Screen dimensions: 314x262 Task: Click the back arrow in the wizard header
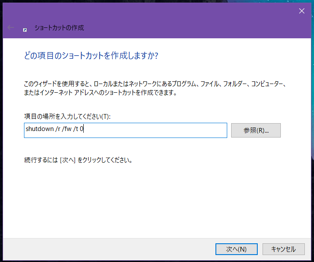(x=10, y=27)
